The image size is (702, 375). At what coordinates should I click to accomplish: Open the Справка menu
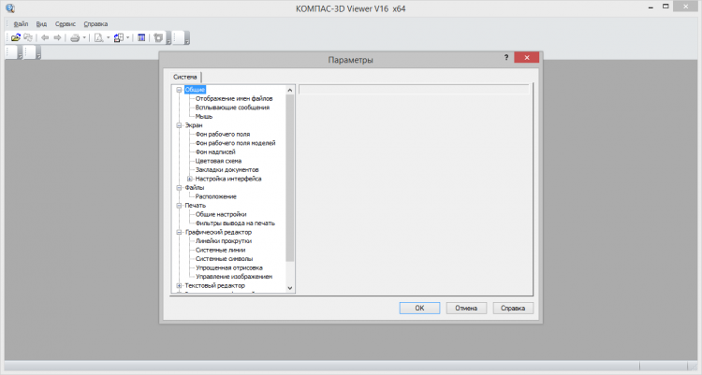point(95,24)
